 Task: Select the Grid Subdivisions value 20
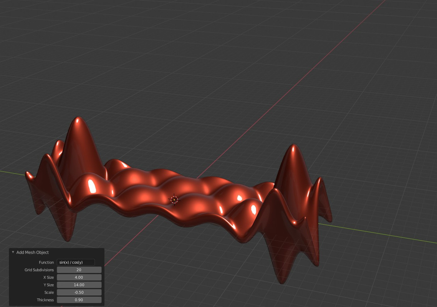tap(79, 270)
